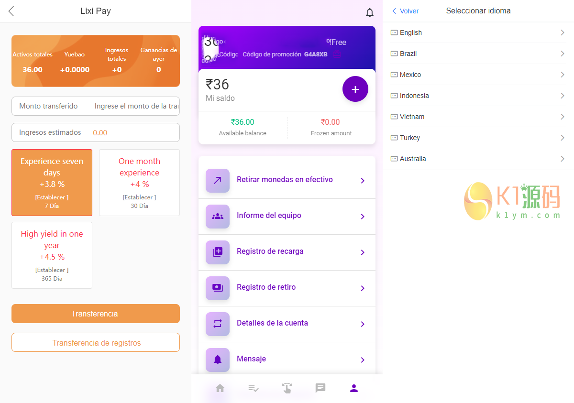The width and height of the screenshot is (574, 403).
Task: Open notifications with the top bell icon
Action: click(370, 13)
